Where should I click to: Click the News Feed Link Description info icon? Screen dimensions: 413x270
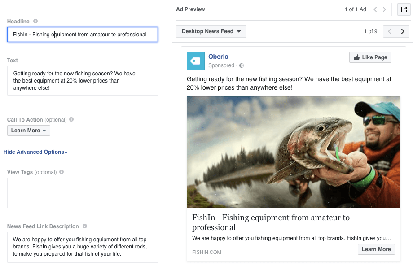[84, 226]
